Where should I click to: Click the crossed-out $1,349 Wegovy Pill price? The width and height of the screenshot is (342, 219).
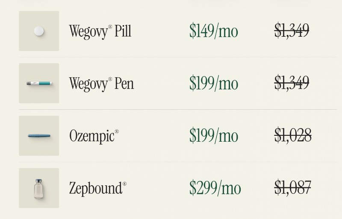292,30
